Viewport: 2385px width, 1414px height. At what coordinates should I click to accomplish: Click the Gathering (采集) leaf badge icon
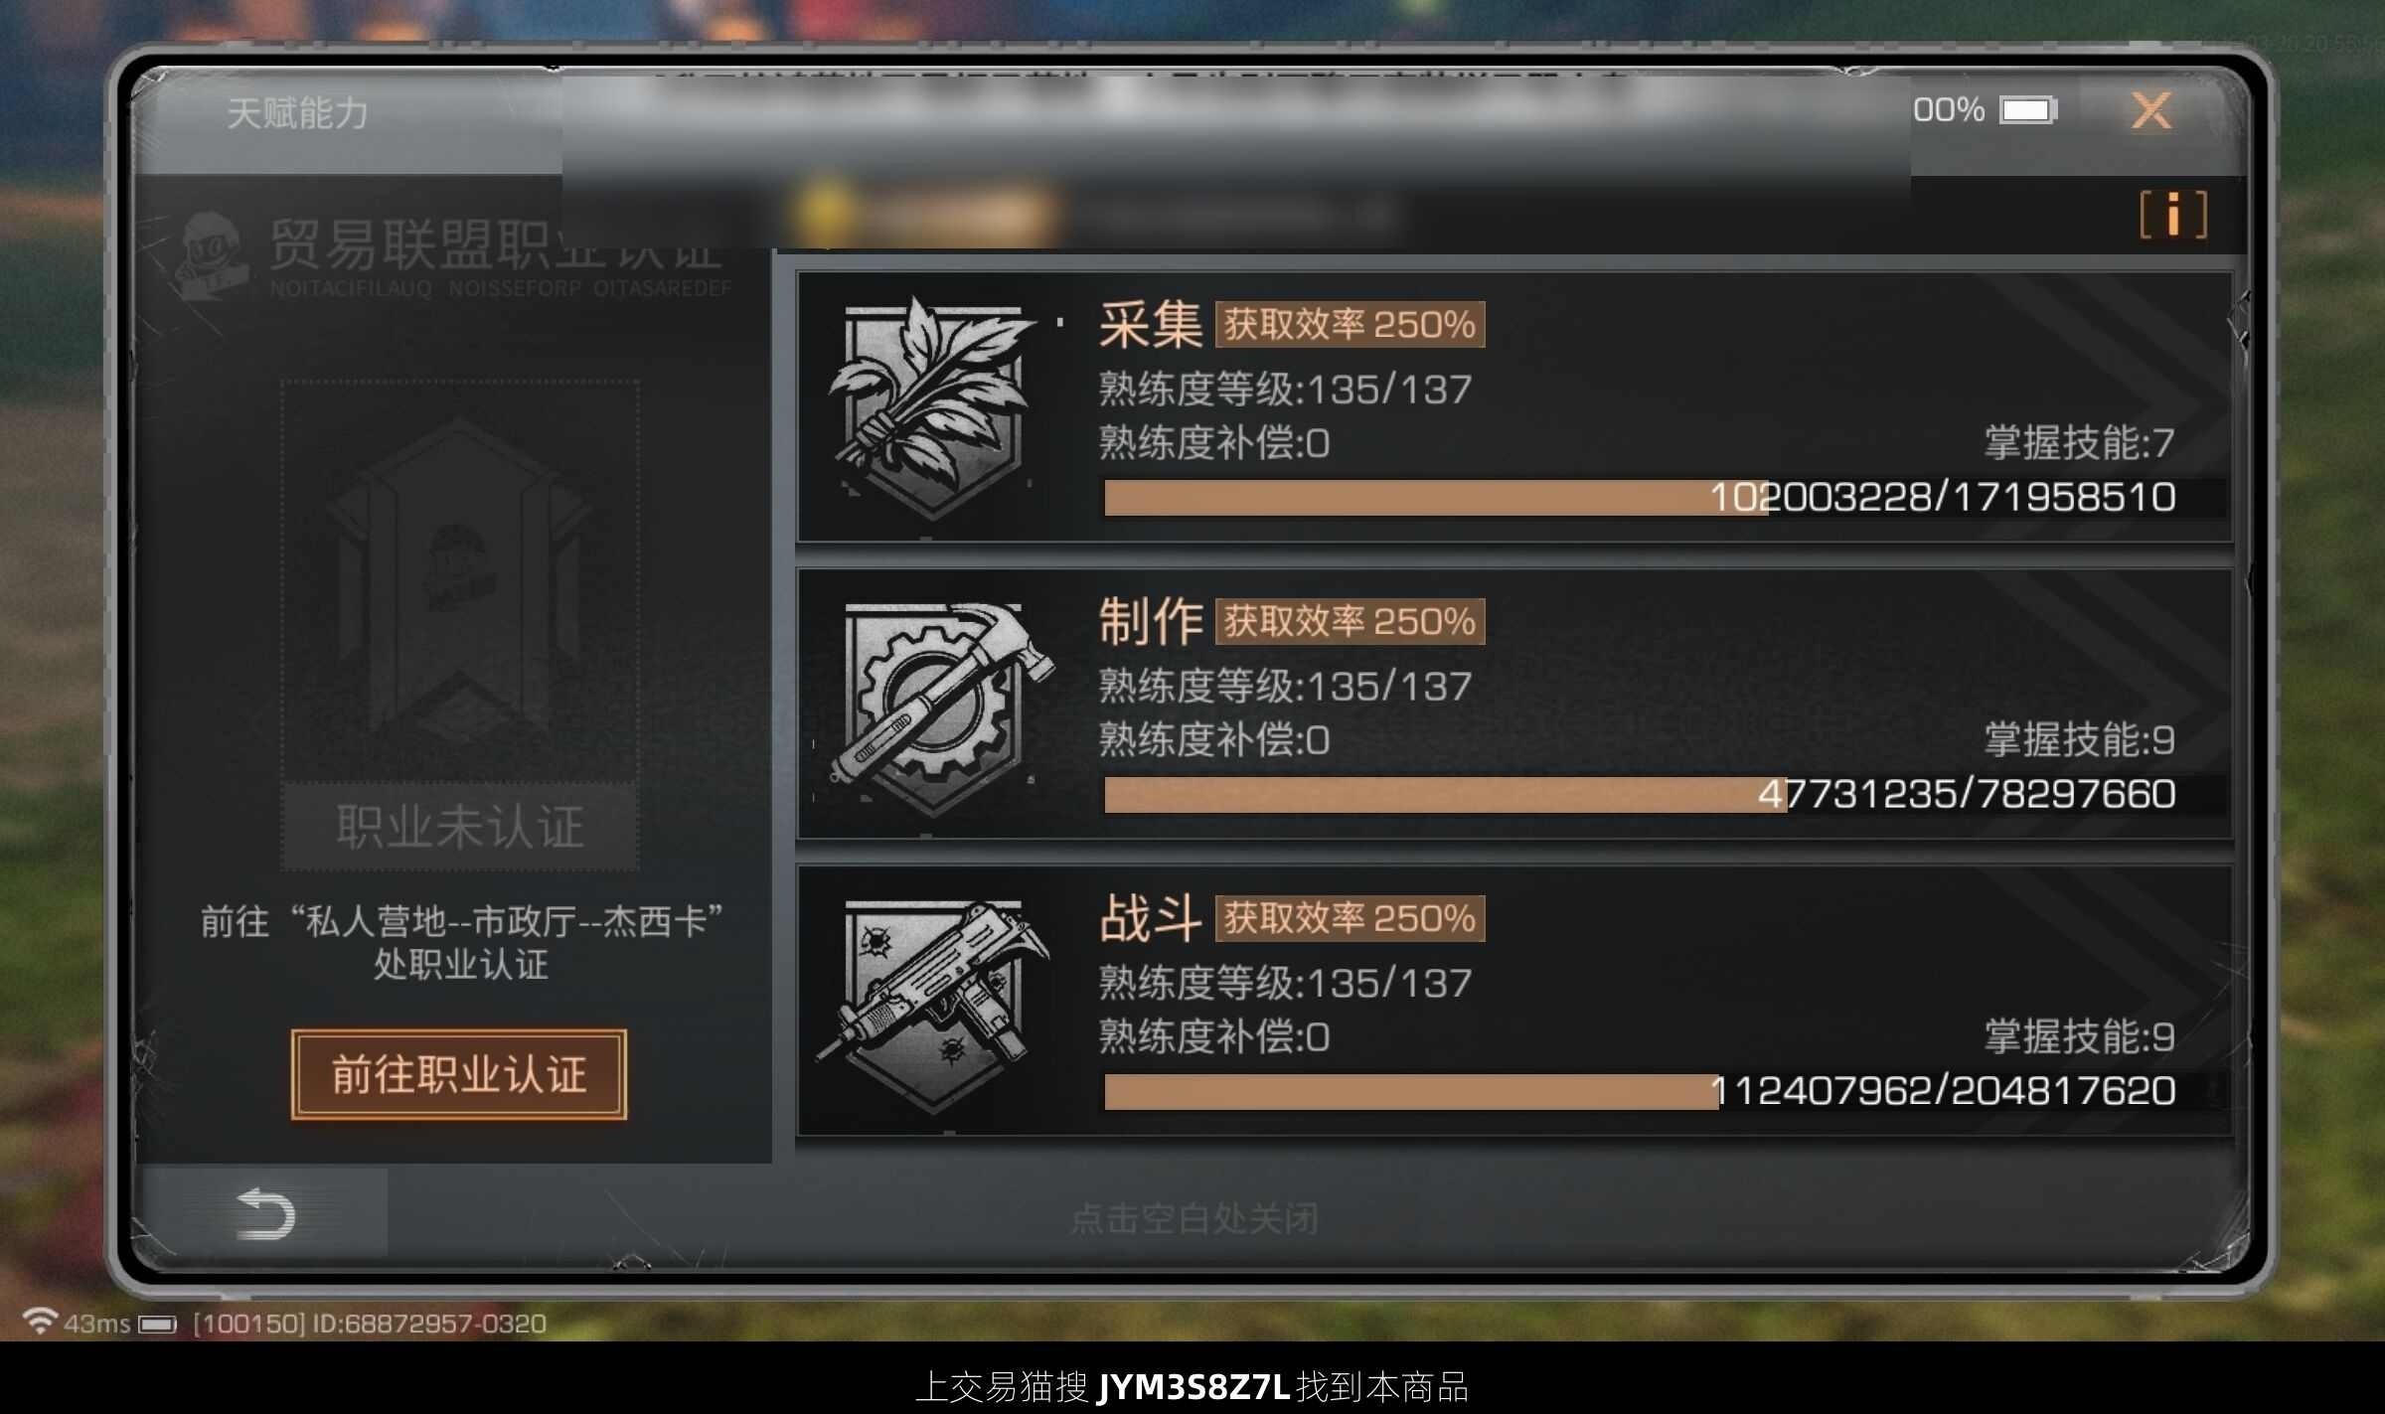[931, 407]
